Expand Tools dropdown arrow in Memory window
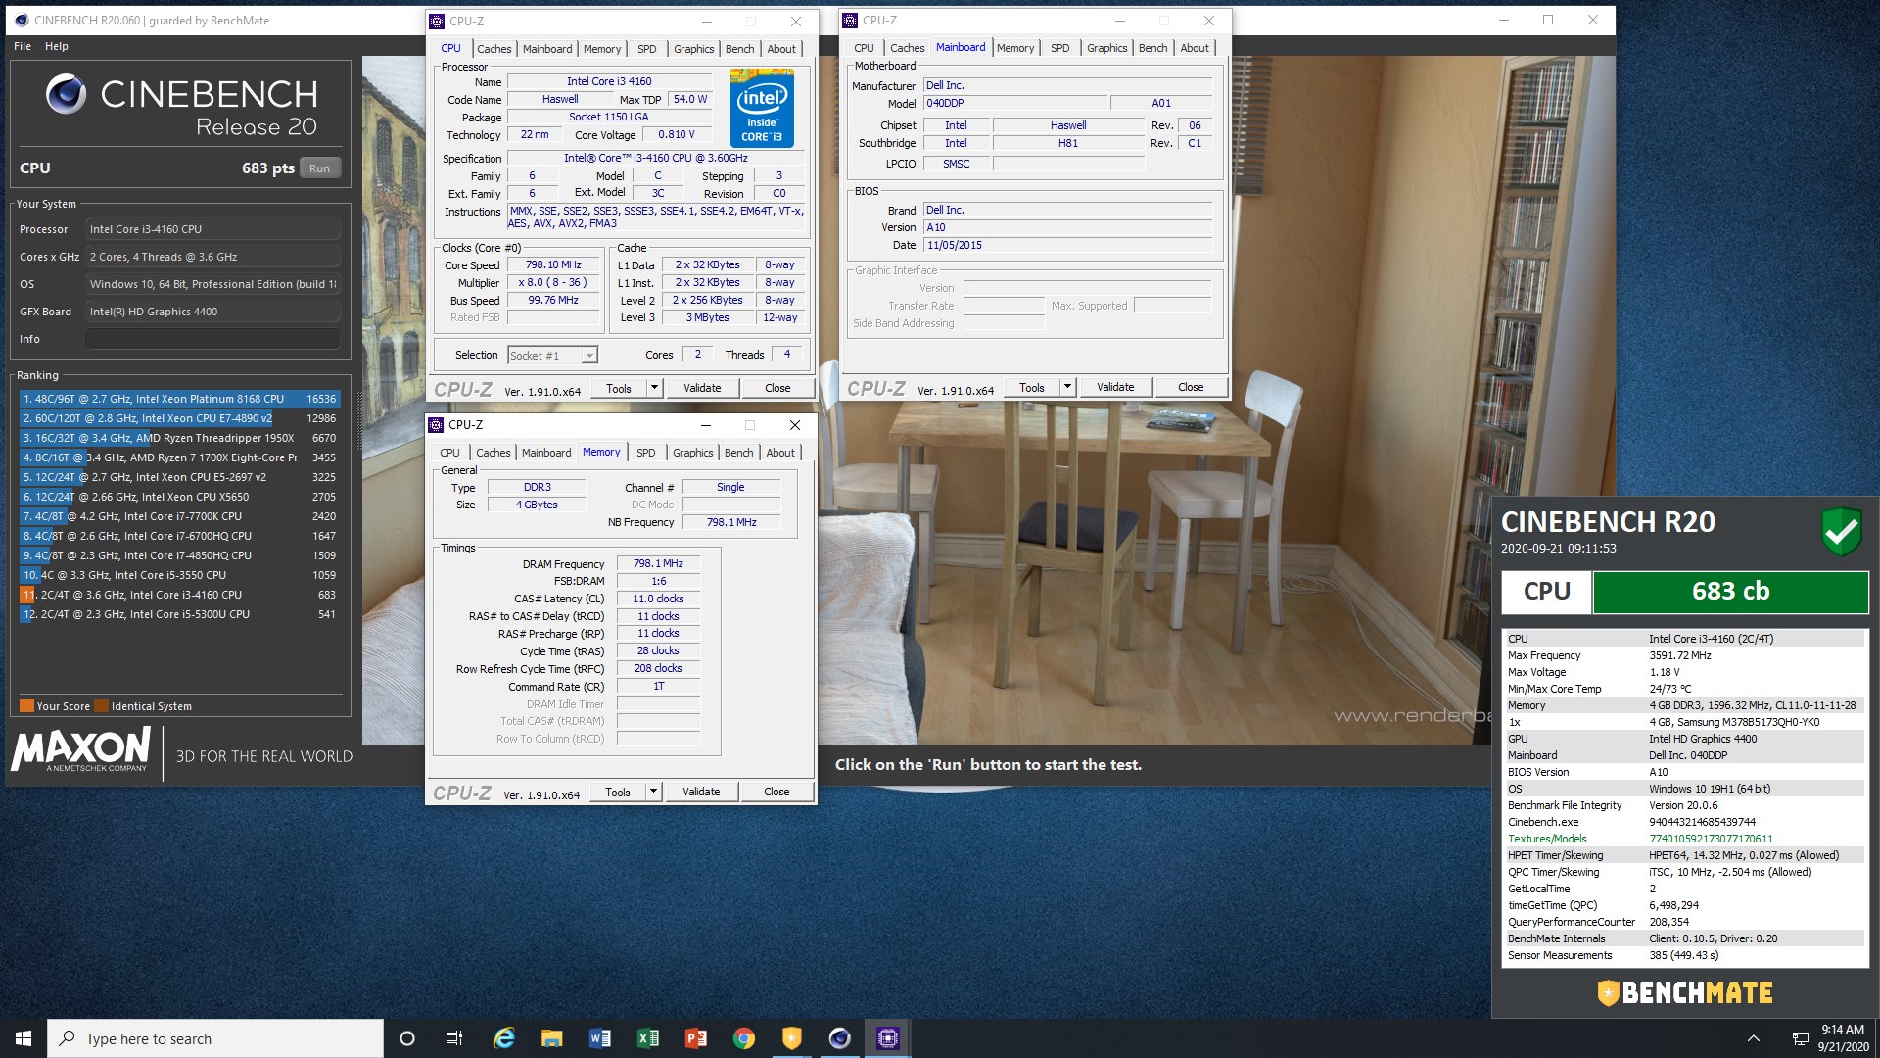The height and width of the screenshot is (1058, 1880). point(653,793)
